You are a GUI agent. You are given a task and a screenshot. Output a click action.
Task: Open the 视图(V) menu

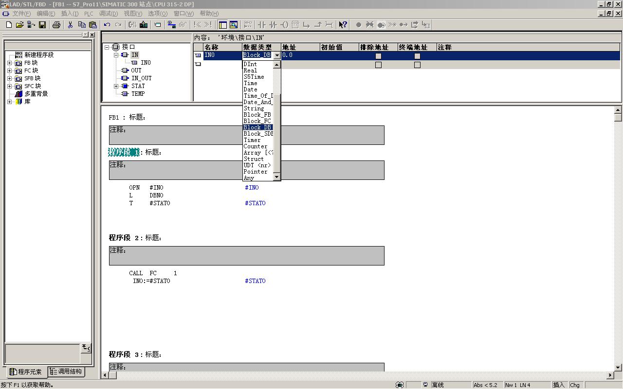point(133,14)
